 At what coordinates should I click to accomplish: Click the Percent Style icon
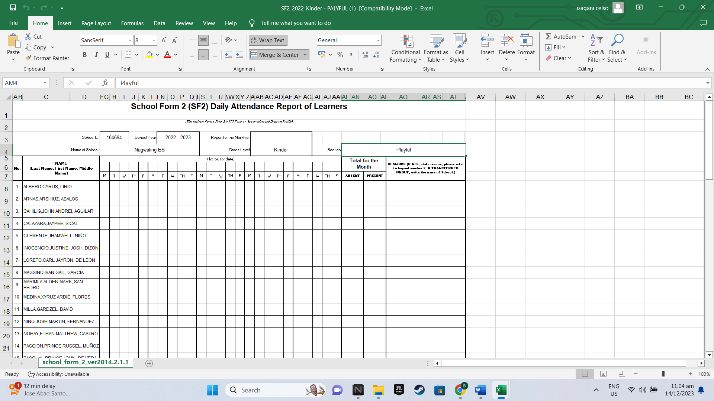pyautogui.click(x=340, y=55)
